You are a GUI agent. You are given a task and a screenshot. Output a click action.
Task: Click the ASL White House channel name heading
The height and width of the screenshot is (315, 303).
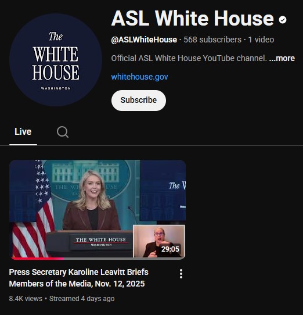tap(193, 19)
